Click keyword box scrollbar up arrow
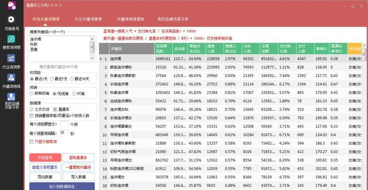 point(92,39)
